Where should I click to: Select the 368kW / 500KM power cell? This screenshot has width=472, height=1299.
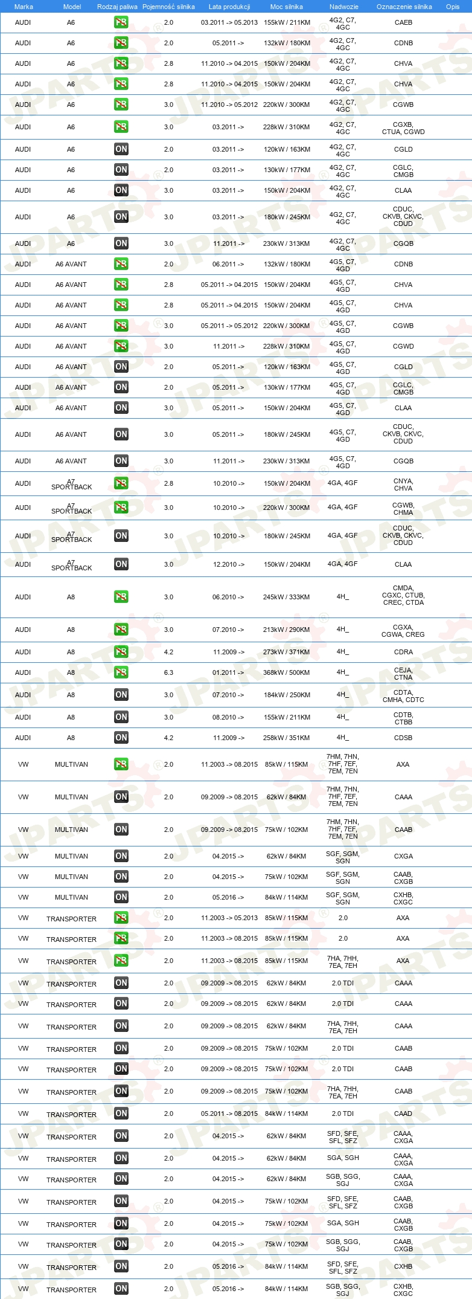287,672
